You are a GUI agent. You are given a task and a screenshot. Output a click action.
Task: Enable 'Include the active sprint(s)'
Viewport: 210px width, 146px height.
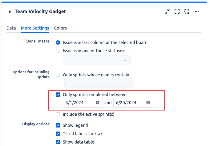[x=58, y=114]
